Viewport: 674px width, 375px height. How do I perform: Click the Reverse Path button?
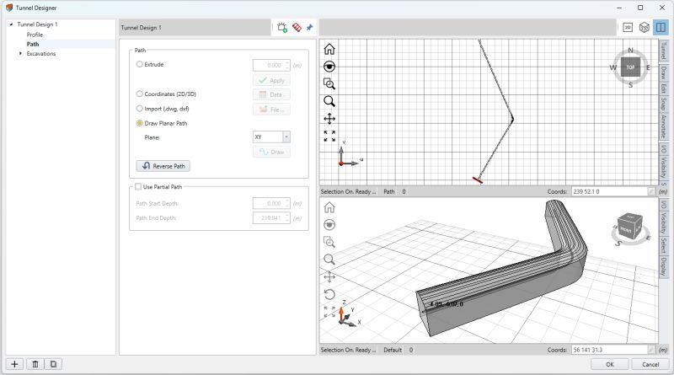[x=163, y=166]
